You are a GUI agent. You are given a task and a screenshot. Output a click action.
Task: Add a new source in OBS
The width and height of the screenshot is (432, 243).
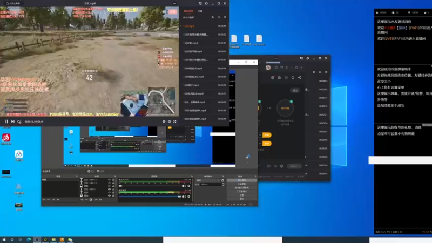[x=82, y=199]
